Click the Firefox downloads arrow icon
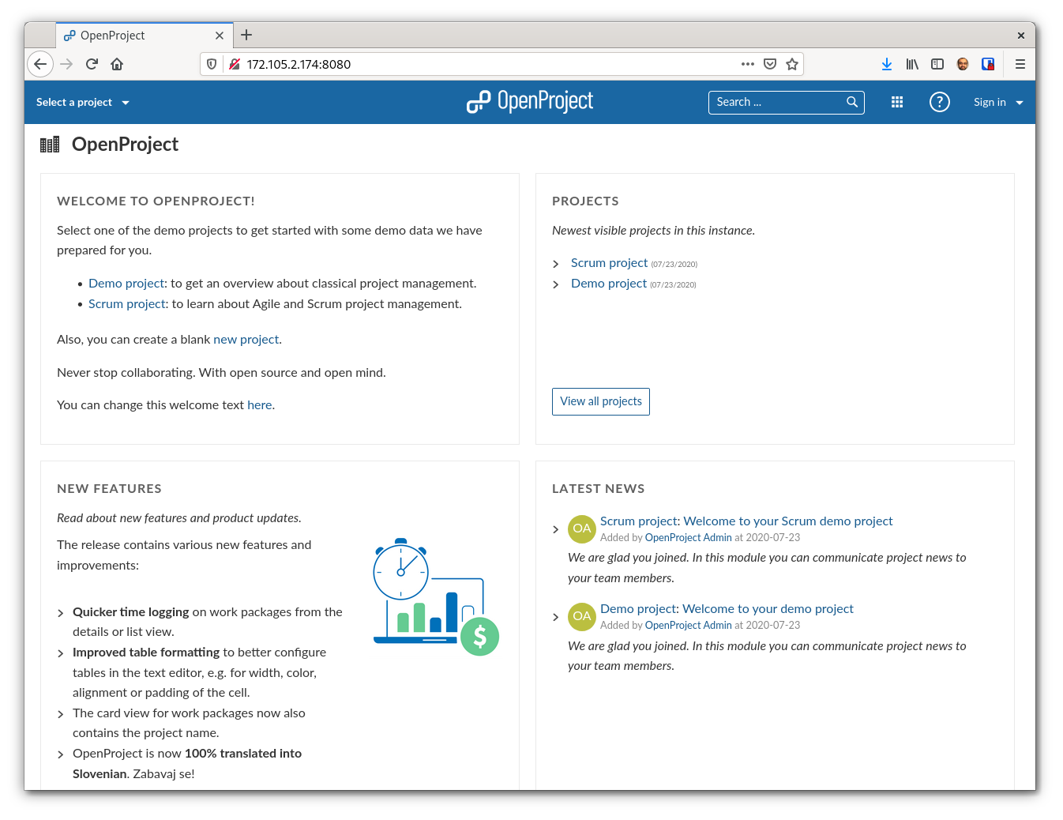This screenshot has height=820, width=1063. pyautogui.click(x=887, y=64)
